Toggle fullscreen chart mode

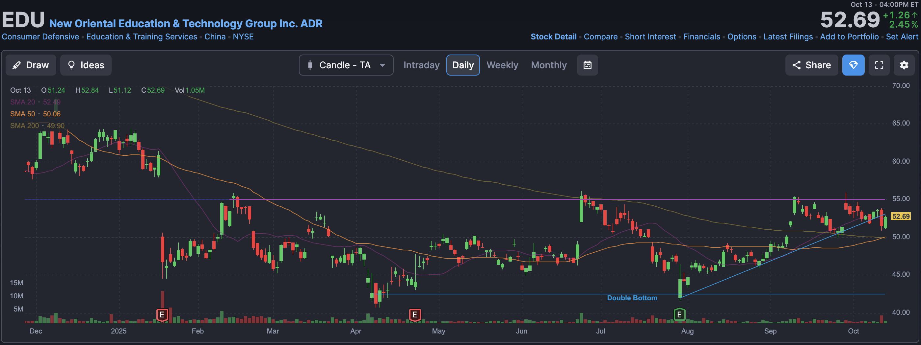click(x=879, y=65)
